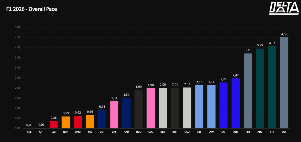Image resolution: width=301 pixels, height=142 pixels.
Task: Click the 3,95 value label
Action: tap(260, 45)
